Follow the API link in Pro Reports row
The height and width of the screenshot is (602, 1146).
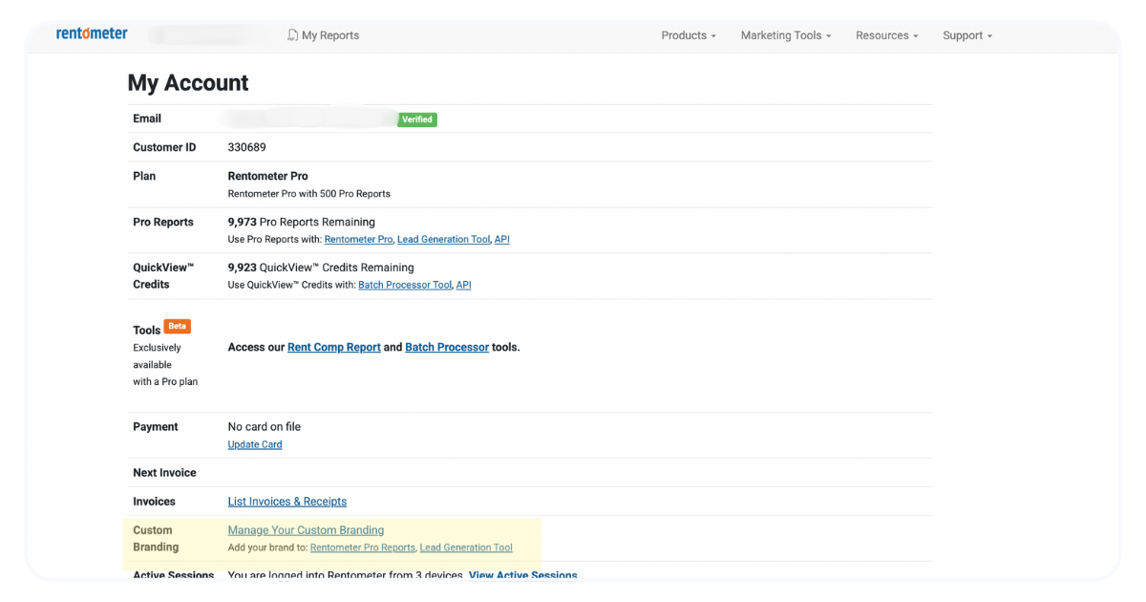tap(502, 239)
